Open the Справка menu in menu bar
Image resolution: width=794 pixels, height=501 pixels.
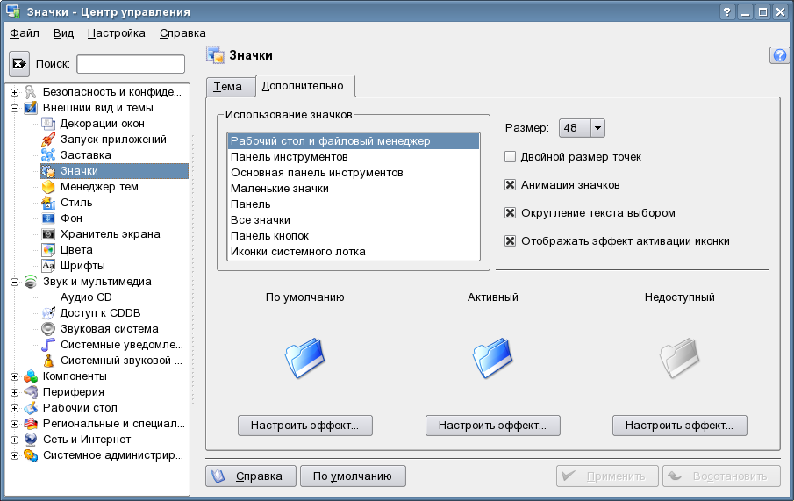(x=182, y=33)
